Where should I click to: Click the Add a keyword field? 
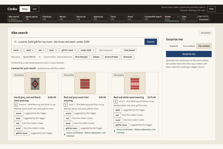(x=109, y=50)
